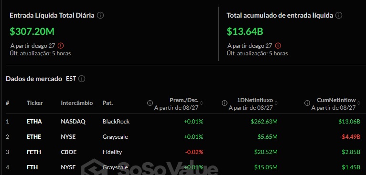
Task: Click info icon beside Total acumulado de entrada líquida
Action: point(339,16)
